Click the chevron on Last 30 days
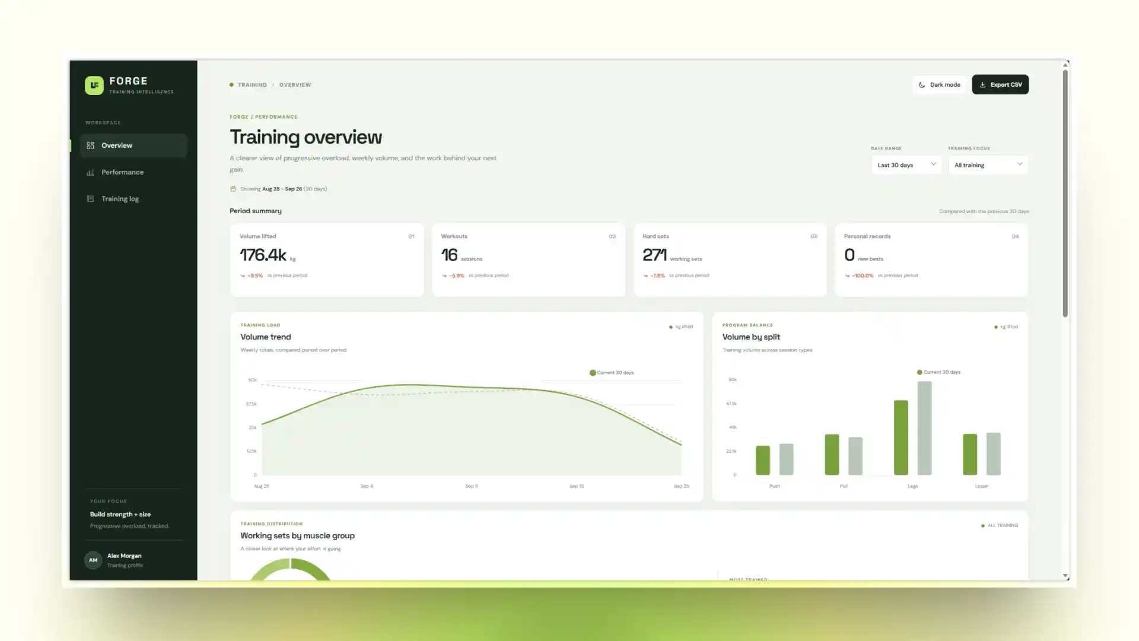This screenshot has height=641, width=1139. (x=933, y=164)
